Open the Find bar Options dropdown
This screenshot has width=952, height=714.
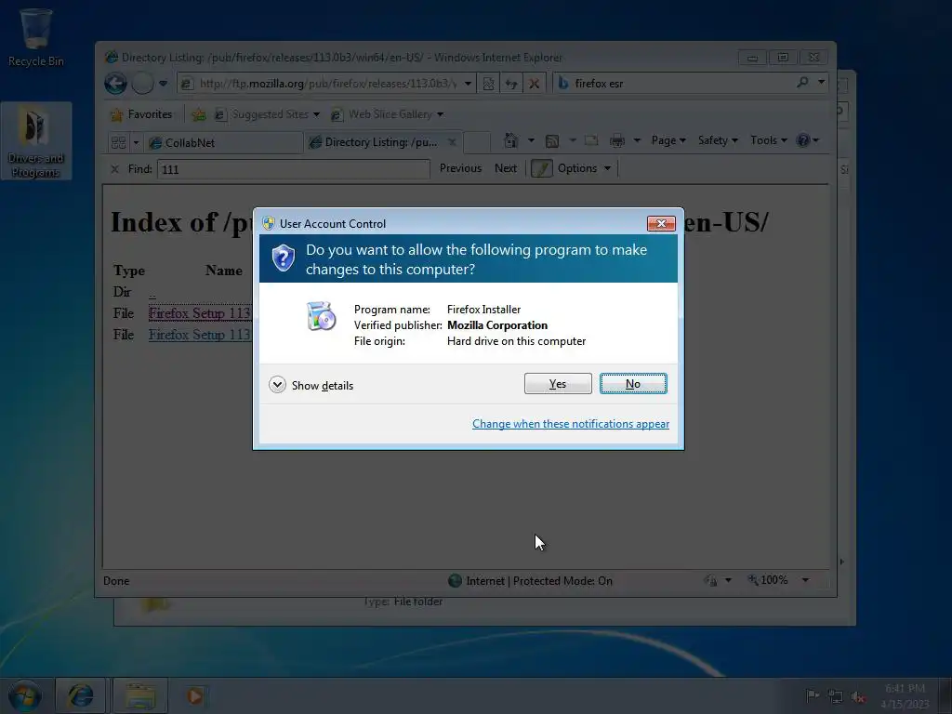(x=584, y=168)
